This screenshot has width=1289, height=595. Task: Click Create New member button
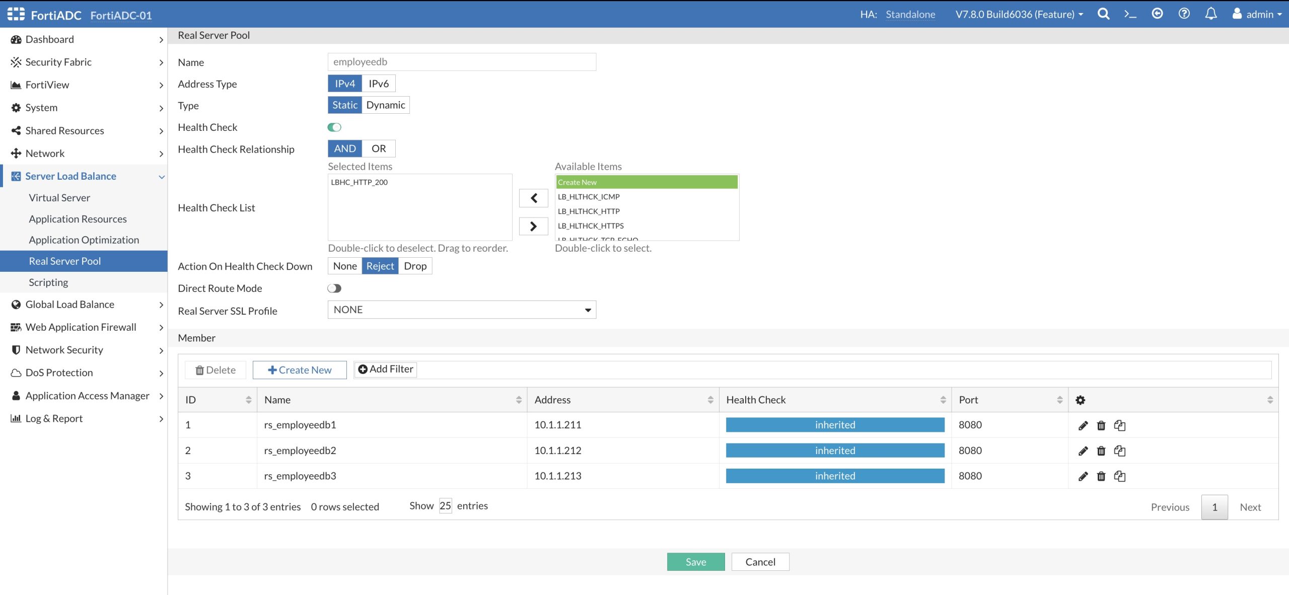coord(300,370)
